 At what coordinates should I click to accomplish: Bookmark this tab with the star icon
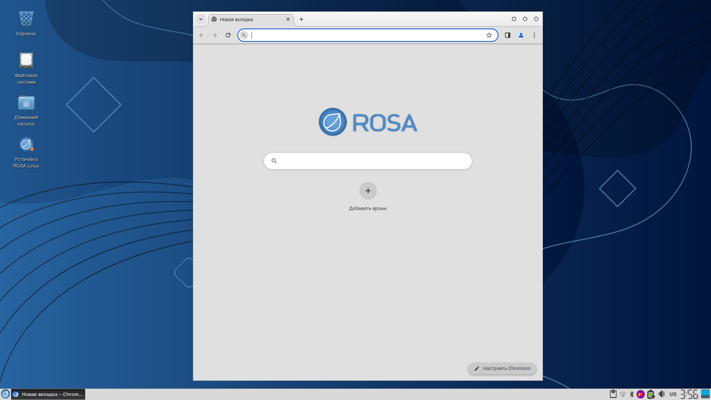tap(489, 36)
